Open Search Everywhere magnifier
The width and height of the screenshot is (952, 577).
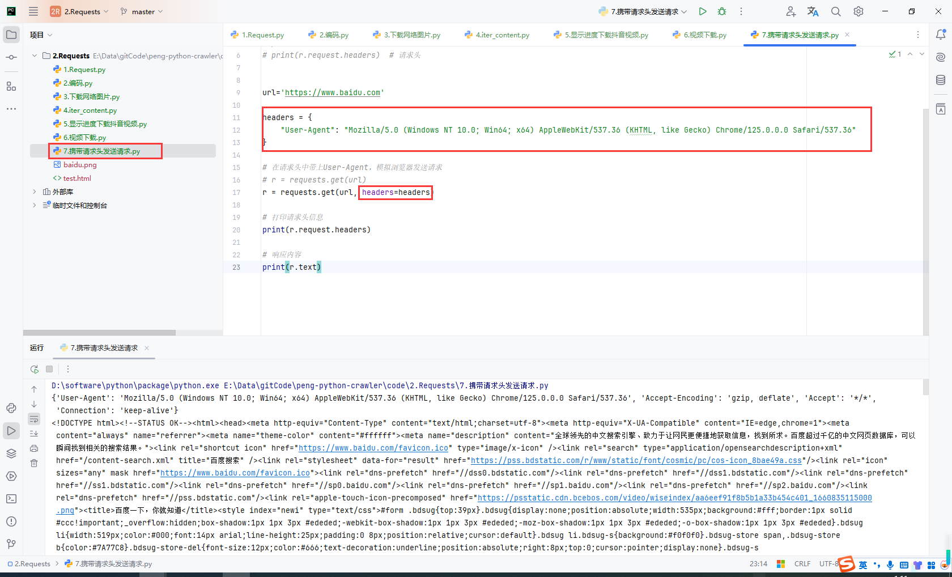(x=836, y=11)
